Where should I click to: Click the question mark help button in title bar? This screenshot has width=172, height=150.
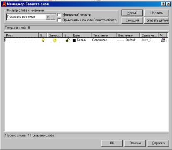pyautogui.click(x=163, y=4)
